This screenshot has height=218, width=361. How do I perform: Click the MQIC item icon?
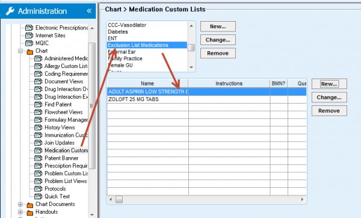[29, 43]
